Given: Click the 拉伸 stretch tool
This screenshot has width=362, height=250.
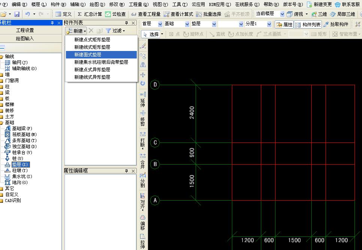Looking at the screenshot, I should click(143, 241).
